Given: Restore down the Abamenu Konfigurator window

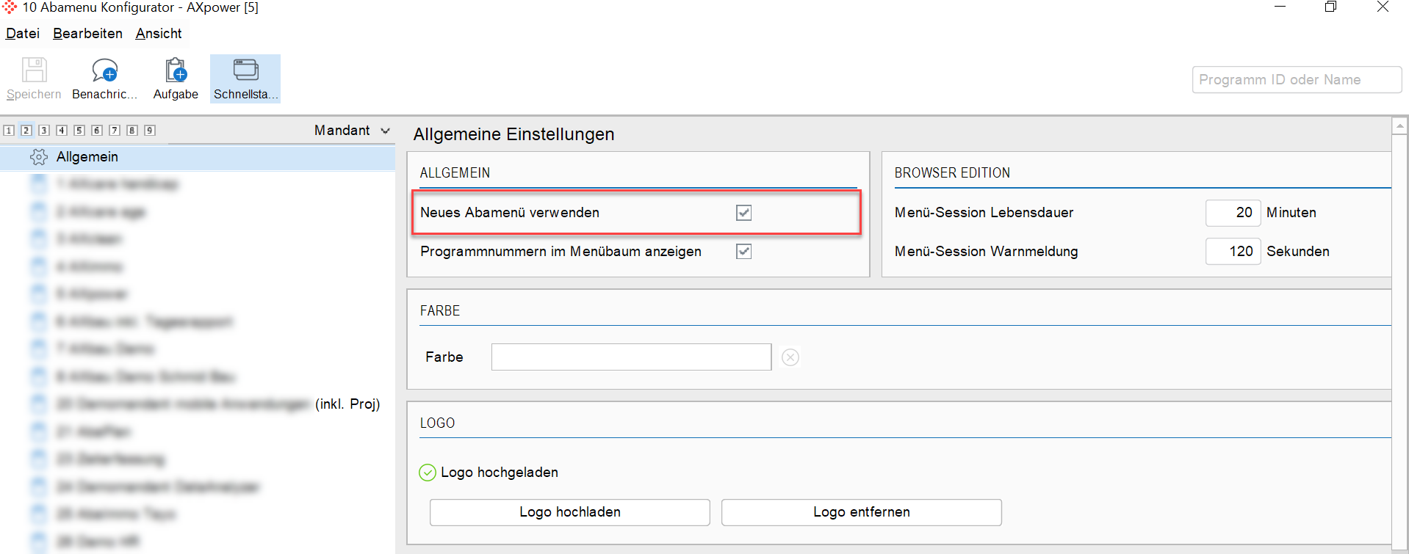Looking at the screenshot, I should [x=1330, y=7].
